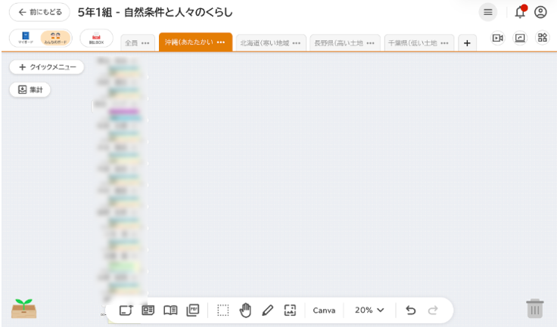557x327 pixels.
Task: Open the クイックメニュー button
Action: point(47,67)
